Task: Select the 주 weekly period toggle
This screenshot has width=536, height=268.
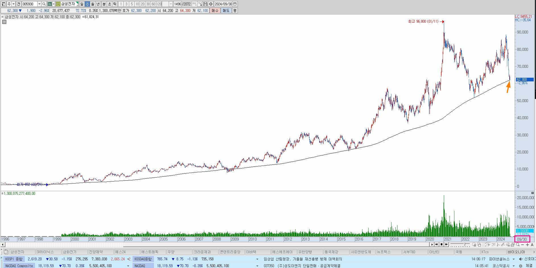Action: point(87,4)
